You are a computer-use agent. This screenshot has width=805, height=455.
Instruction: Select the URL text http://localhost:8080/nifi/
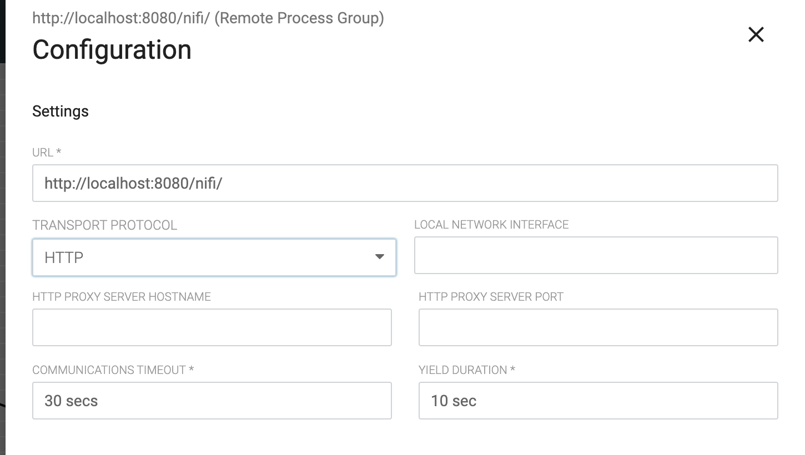pyautogui.click(x=132, y=183)
